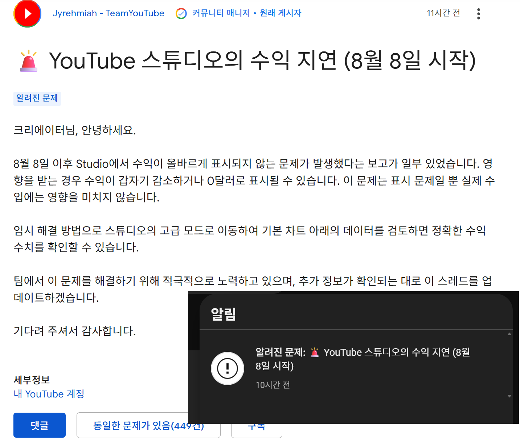Viewport: 520px width, 442px height.
Task: Click the 커뮤니티 매니저 • 원래 게시자 label
Action: (x=247, y=13)
